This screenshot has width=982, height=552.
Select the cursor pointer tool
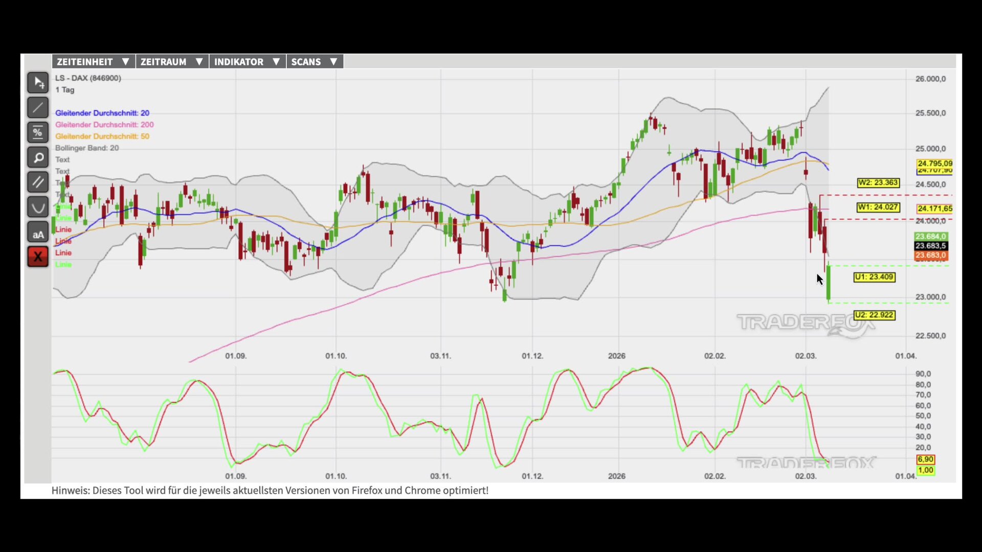click(x=38, y=82)
